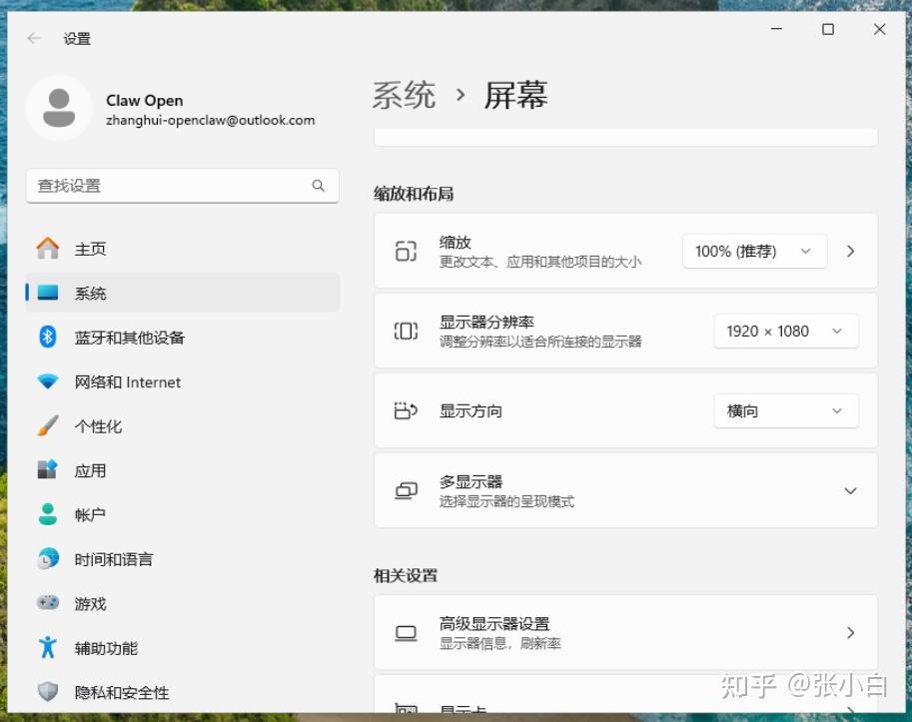Image resolution: width=912 pixels, height=722 pixels.
Task: Click the 高级显示器设置 laptop icon
Action: [406, 632]
